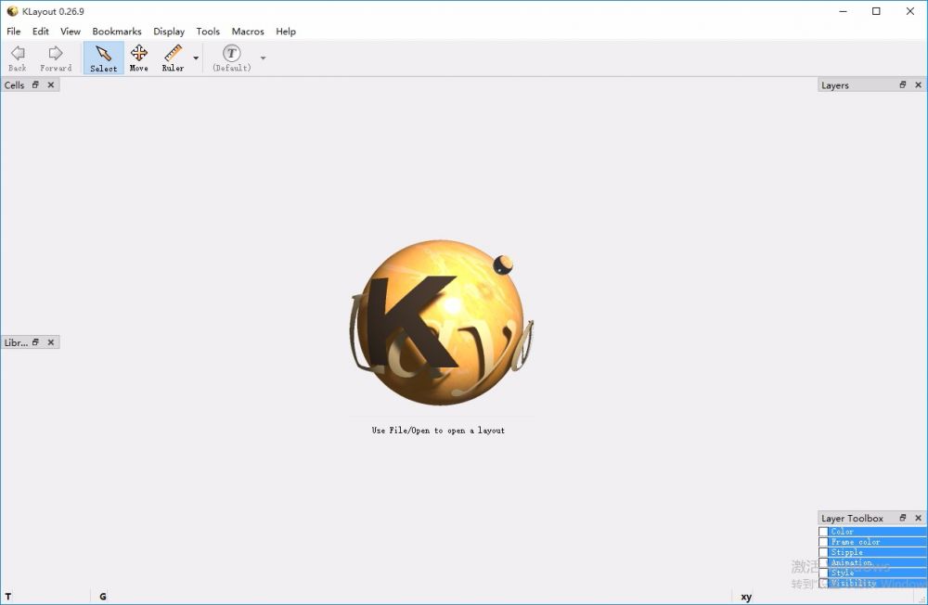928x605 pixels.
Task: Toggle the Frame color checkbox
Action: pyautogui.click(x=823, y=542)
